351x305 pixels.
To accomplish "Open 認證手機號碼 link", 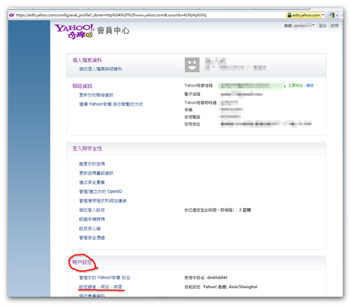I will 92,219.
